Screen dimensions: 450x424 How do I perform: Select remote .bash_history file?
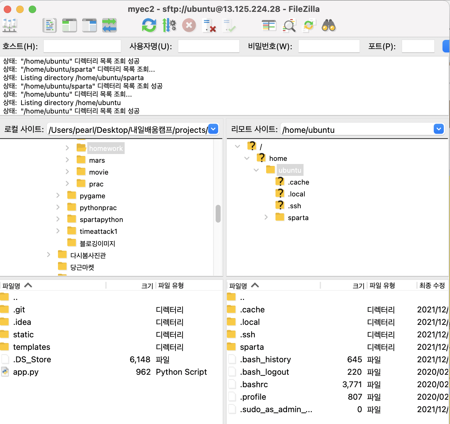337,359
